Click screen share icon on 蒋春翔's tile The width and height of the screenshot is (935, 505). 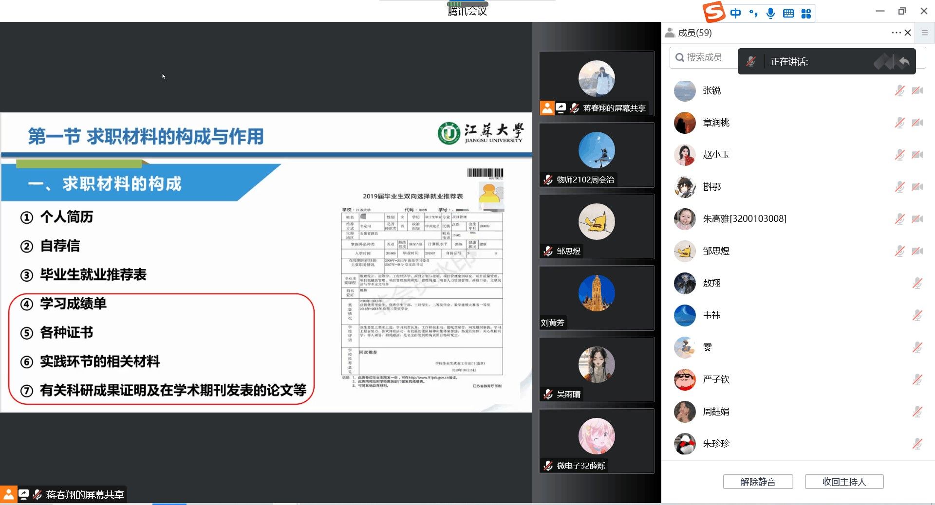[561, 108]
